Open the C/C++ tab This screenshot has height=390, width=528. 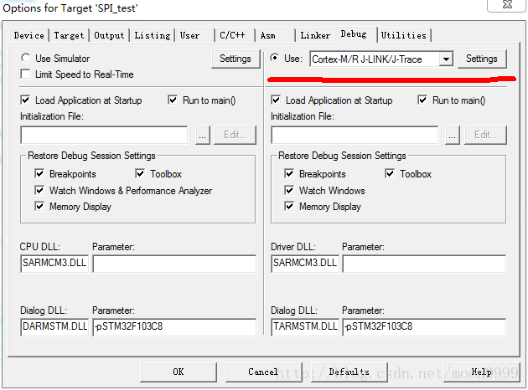click(232, 35)
